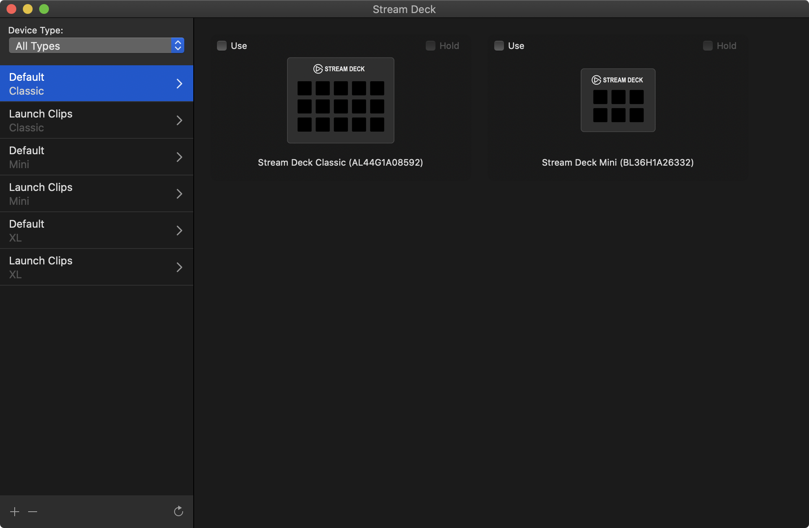Click the add profile plus button
Image resolution: width=809 pixels, height=528 pixels.
pyautogui.click(x=15, y=510)
